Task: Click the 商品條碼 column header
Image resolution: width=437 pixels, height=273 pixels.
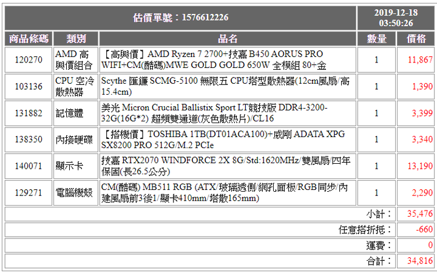Action: (x=29, y=38)
